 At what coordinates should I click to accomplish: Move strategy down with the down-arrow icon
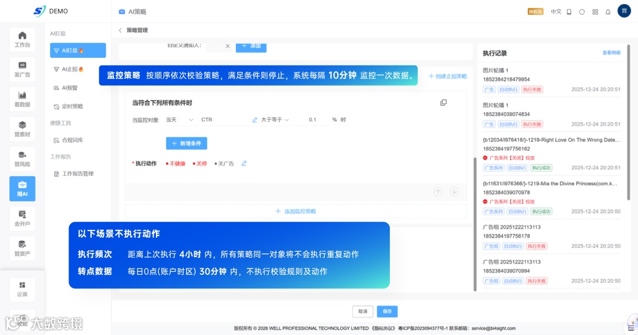(454, 192)
